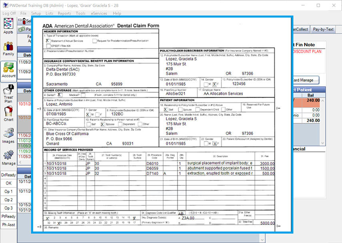Click subscriber ID 123456
Viewport: 342px width, 243px height.
pyautogui.click(x=239, y=84)
